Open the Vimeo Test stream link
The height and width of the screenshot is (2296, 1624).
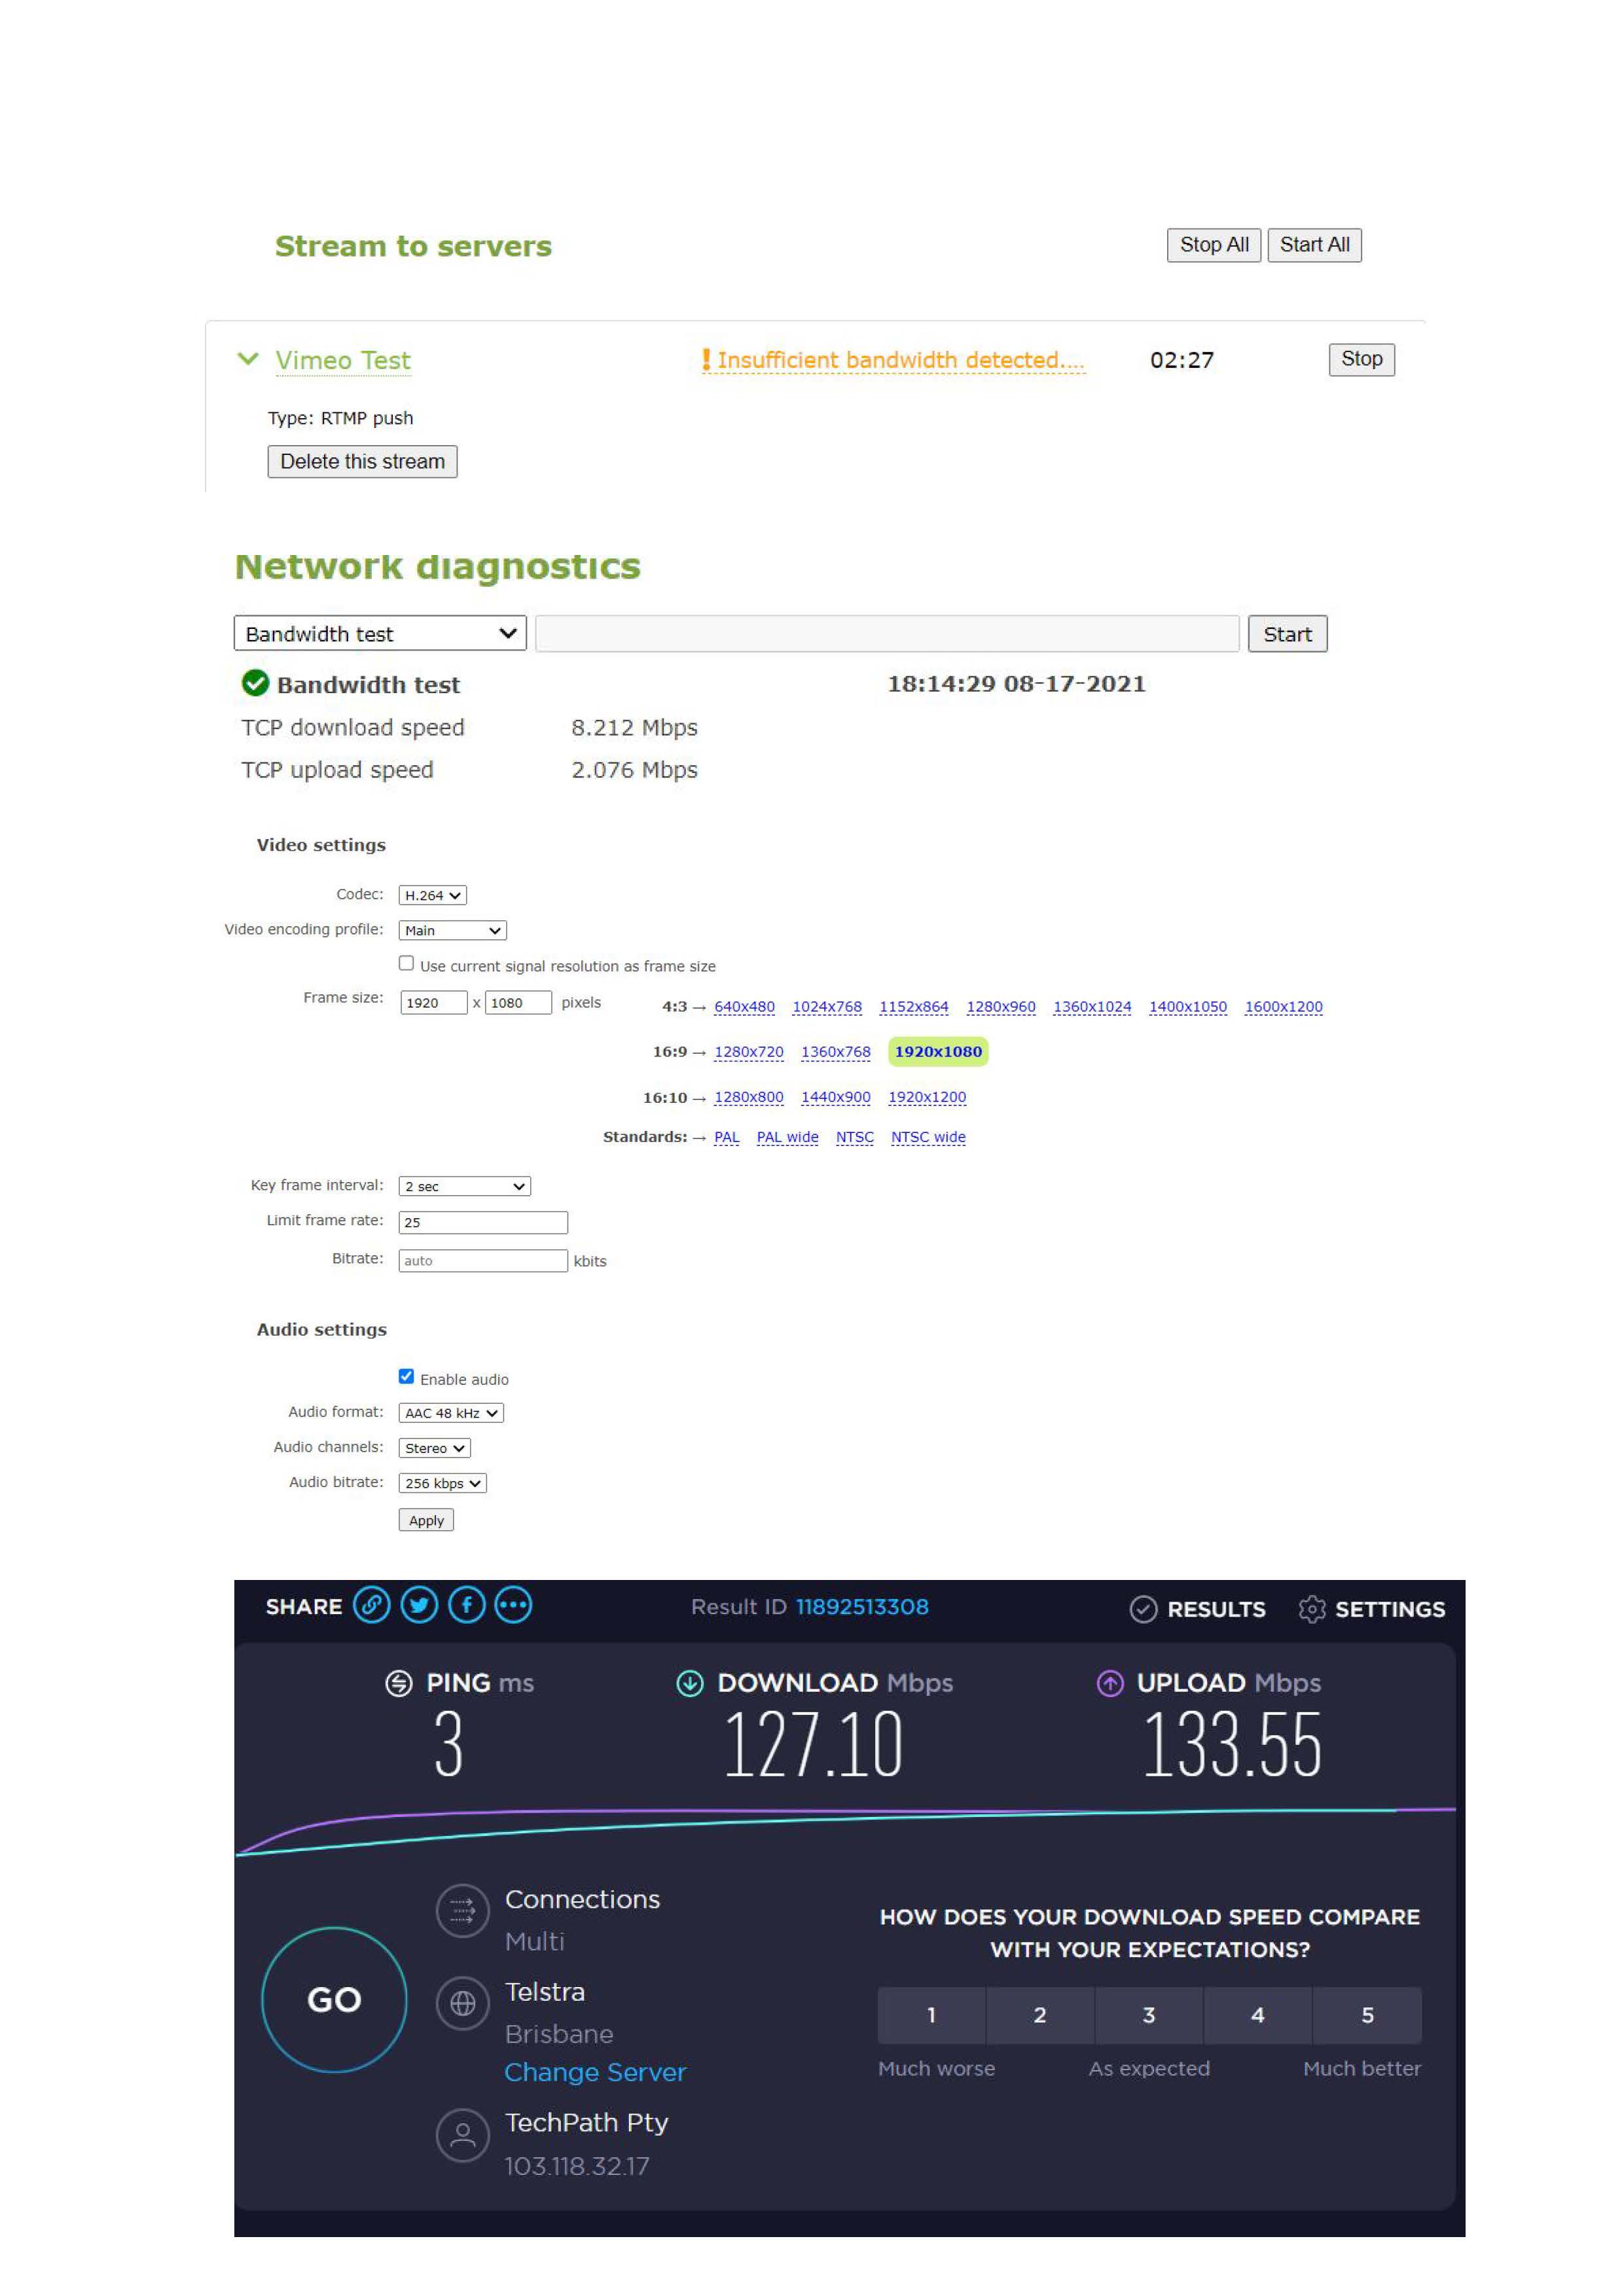coord(343,360)
